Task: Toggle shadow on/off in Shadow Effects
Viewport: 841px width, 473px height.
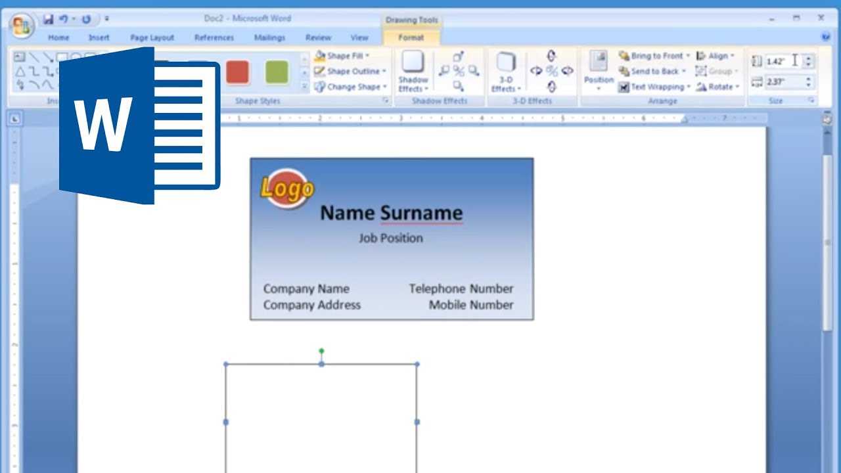Action: [x=458, y=71]
